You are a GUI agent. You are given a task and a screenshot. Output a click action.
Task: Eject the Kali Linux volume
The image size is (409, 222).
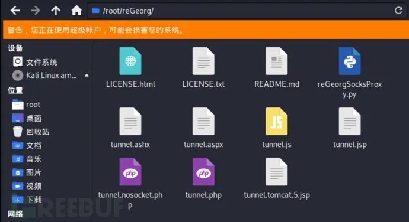point(87,76)
